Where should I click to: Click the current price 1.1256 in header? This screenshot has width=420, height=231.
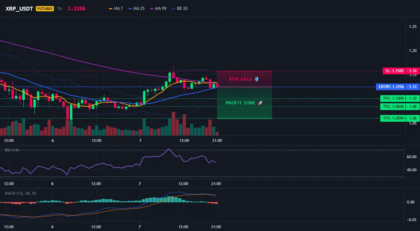tap(76, 8)
